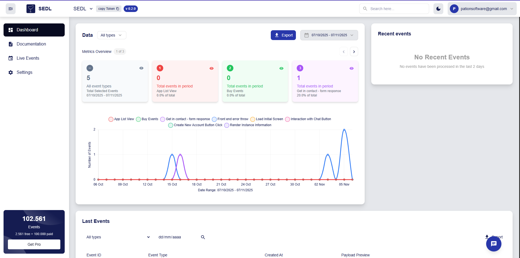Open the All types data filter dropdown
The image size is (520, 258).
(111, 35)
